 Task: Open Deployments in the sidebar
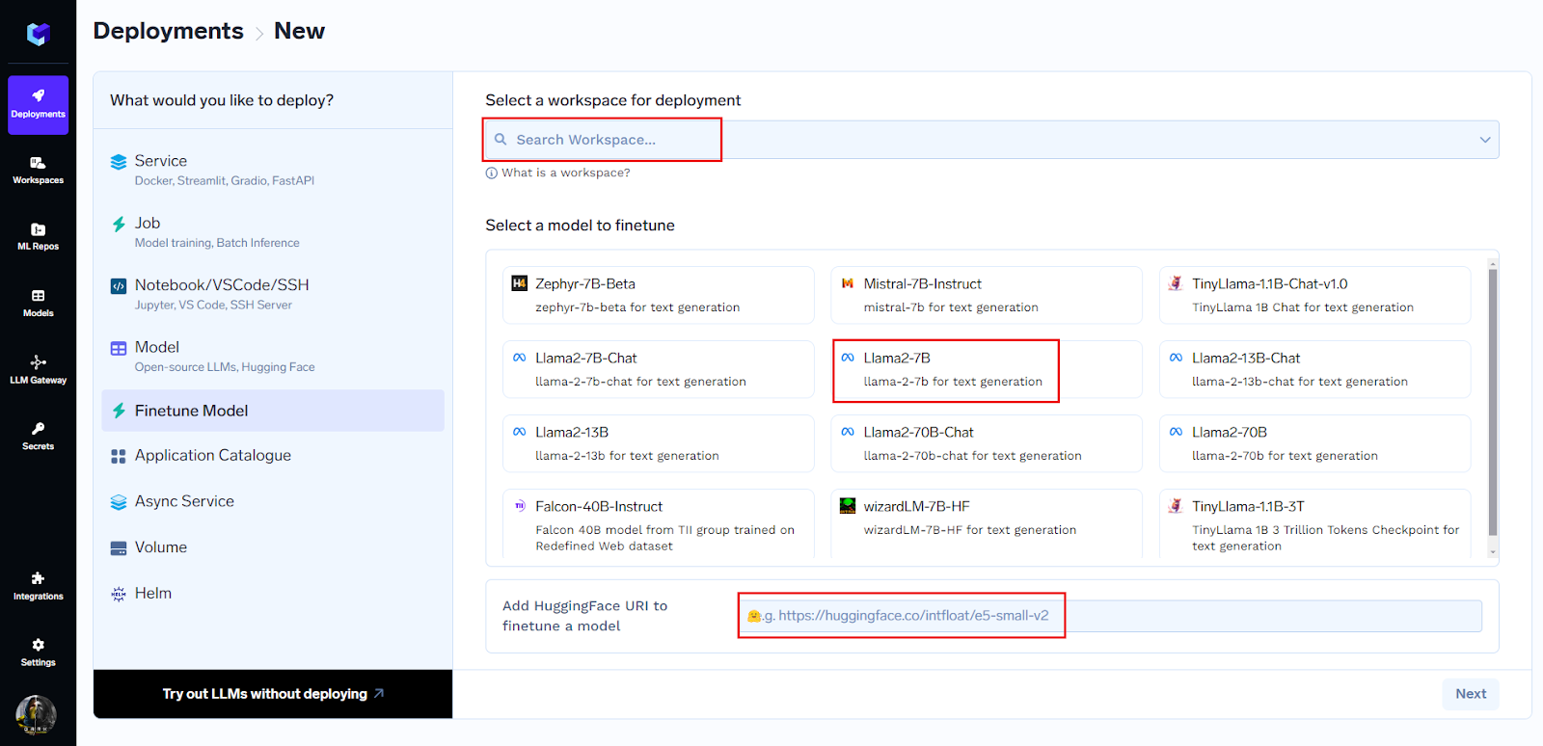coord(38,104)
